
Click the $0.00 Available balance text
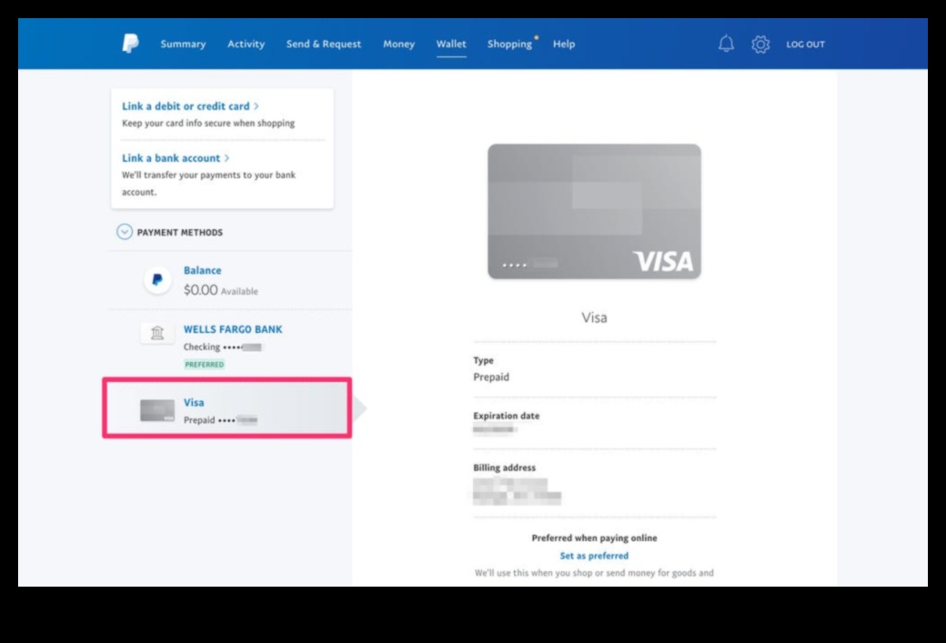[x=221, y=290]
